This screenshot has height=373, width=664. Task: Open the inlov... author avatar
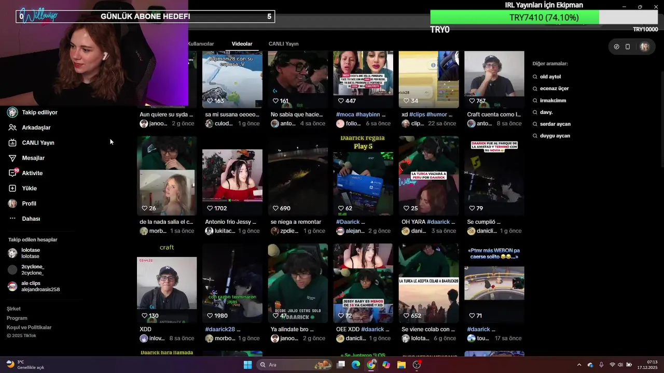[x=144, y=338]
